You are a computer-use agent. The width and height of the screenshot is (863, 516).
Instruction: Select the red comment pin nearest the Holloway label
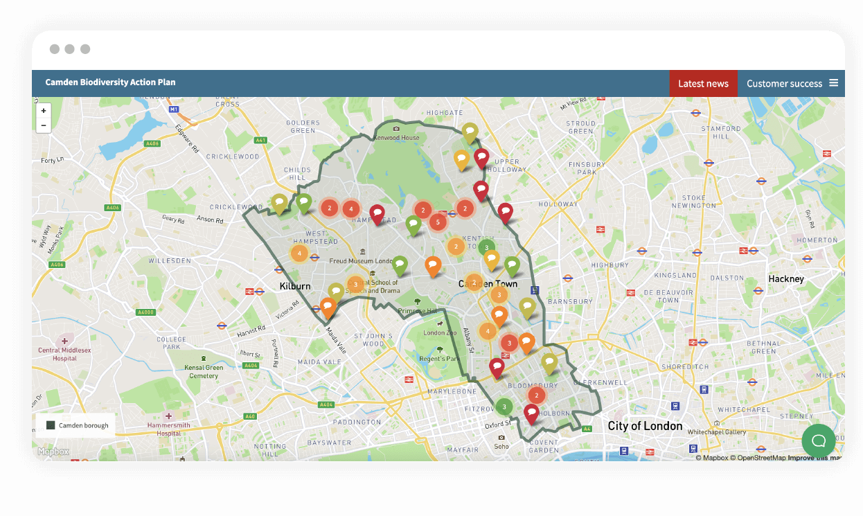tap(506, 213)
